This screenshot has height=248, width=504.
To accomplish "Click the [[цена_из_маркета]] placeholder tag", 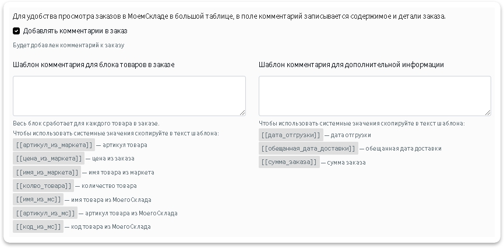I will 49,158.
